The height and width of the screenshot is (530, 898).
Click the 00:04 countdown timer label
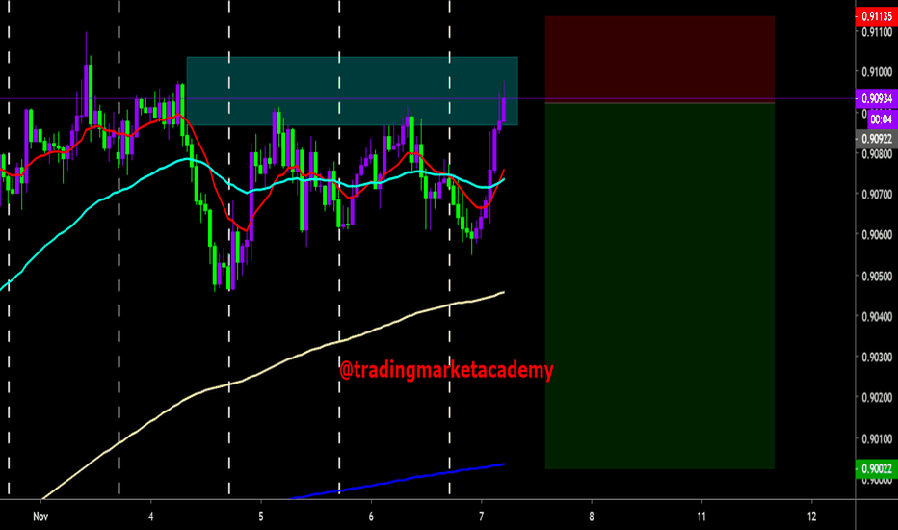(881, 119)
